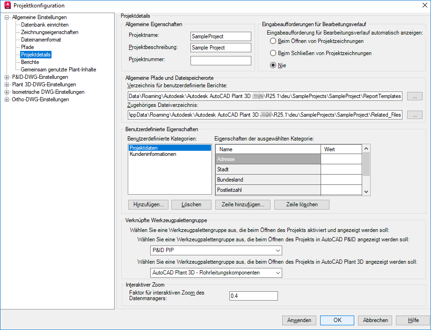
Task: Expand the Ortho-DWG-Einstellungen node
Action: [x=7, y=99]
